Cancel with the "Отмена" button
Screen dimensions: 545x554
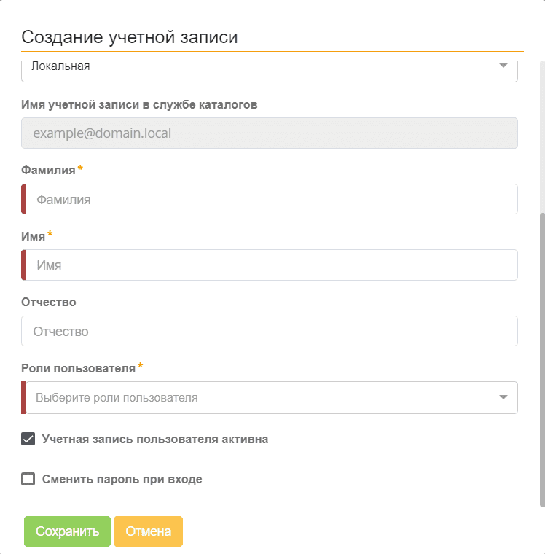pos(148,531)
